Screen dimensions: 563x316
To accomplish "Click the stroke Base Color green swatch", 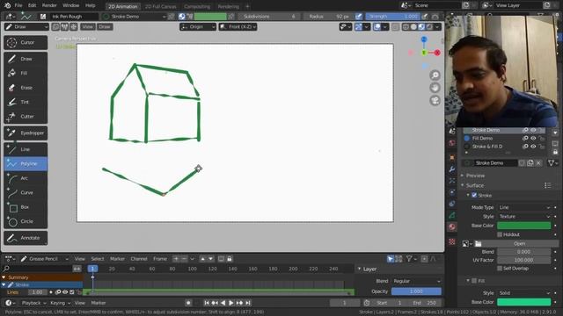I will [524, 226].
